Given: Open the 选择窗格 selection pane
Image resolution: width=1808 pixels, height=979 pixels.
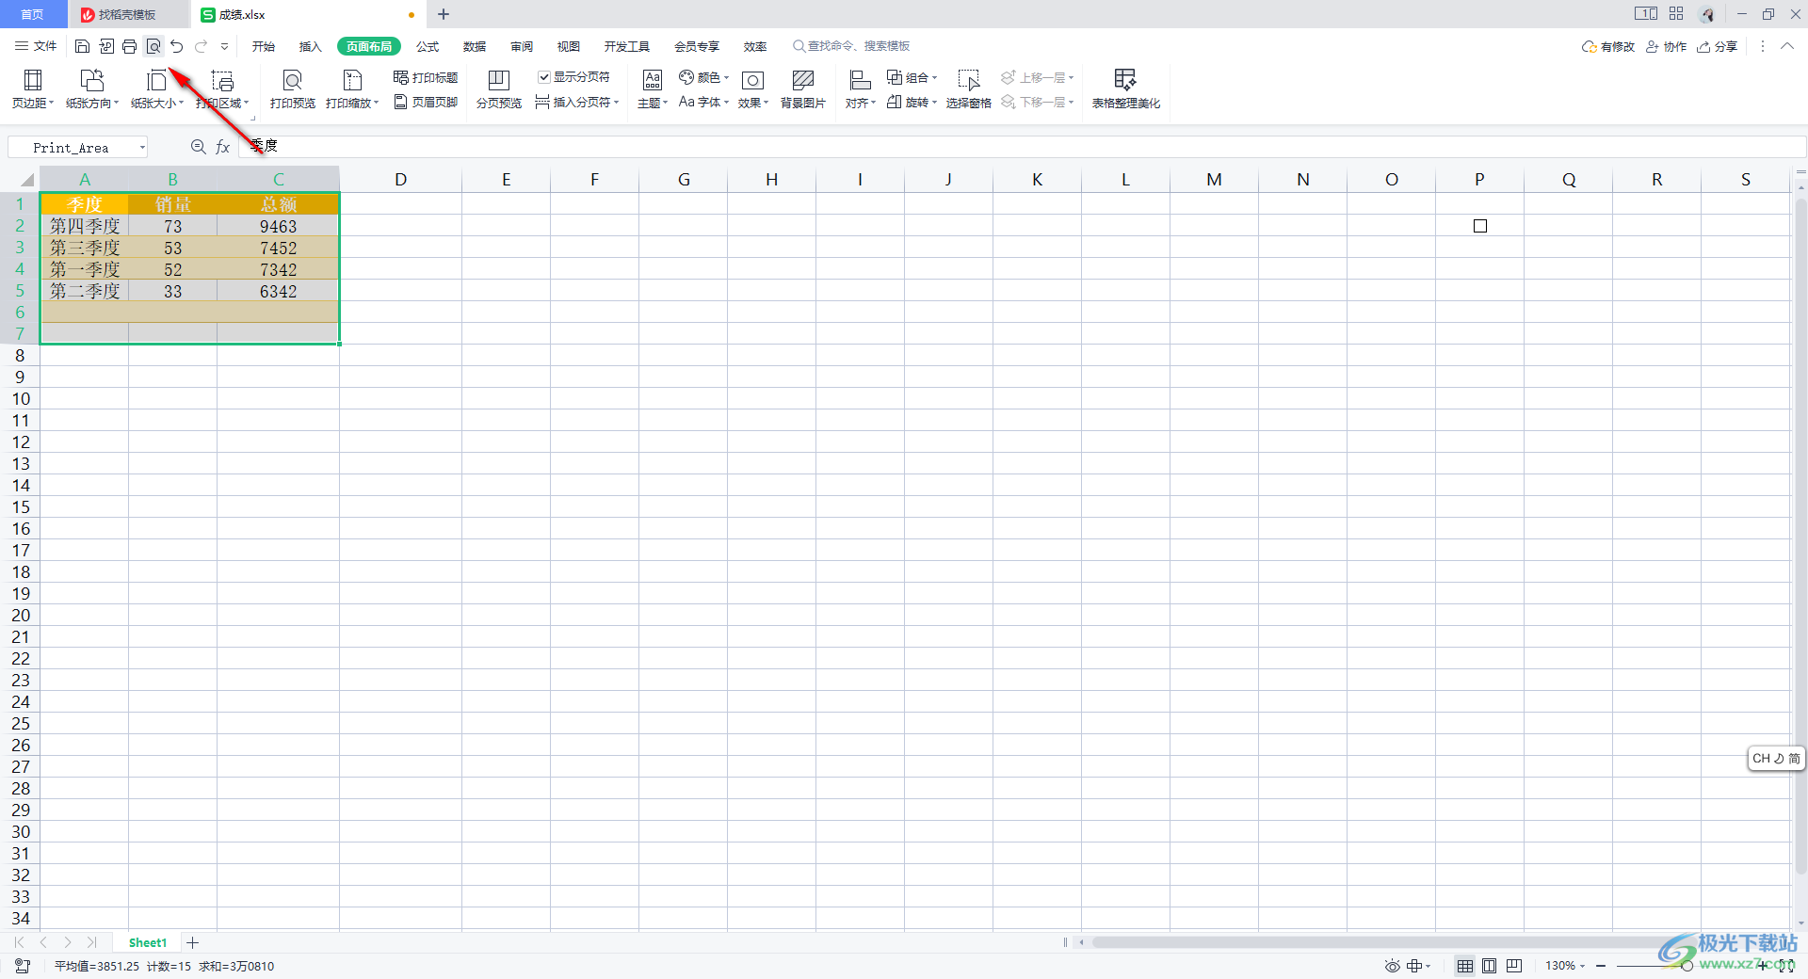Looking at the screenshot, I should click(x=969, y=89).
